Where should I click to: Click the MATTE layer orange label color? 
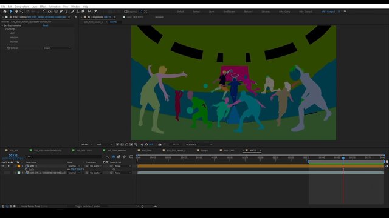(19, 166)
